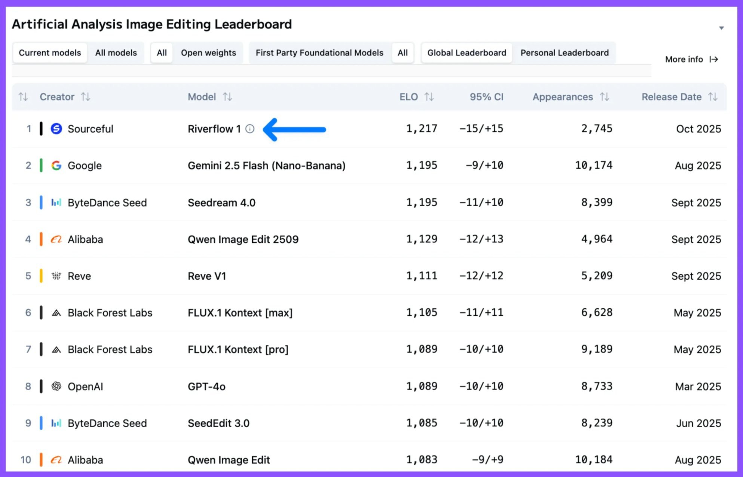
Task: Select the Current models toggle
Action: [50, 53]
